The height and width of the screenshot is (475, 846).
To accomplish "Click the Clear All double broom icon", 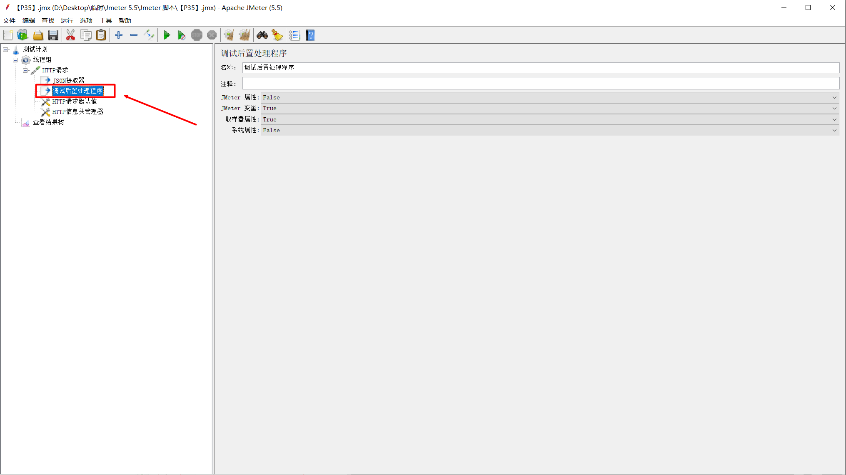I will click(x=245, y=35).
